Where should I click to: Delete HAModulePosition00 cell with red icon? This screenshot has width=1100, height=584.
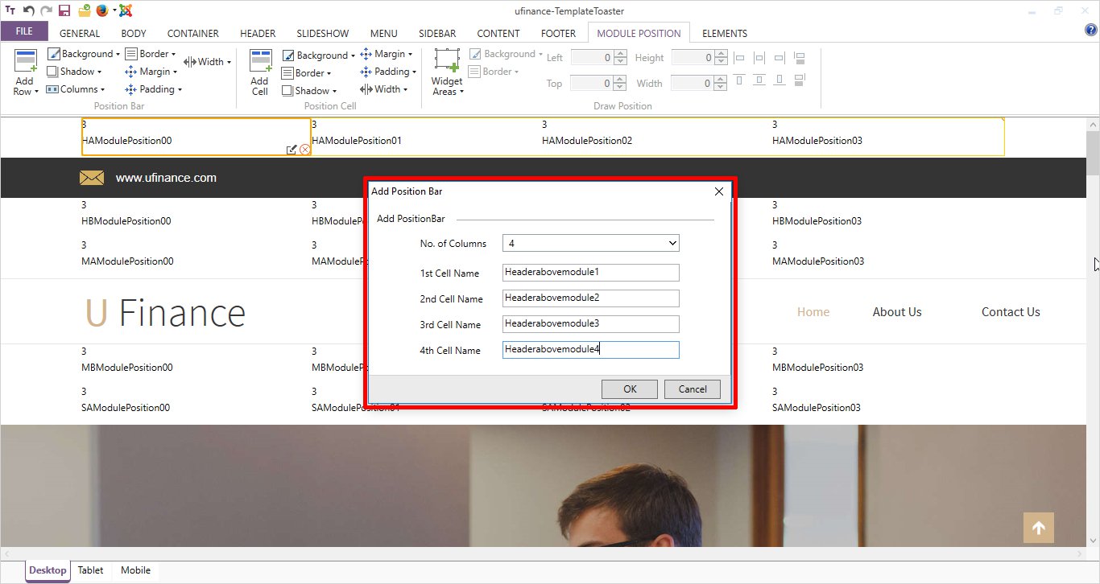305,150
